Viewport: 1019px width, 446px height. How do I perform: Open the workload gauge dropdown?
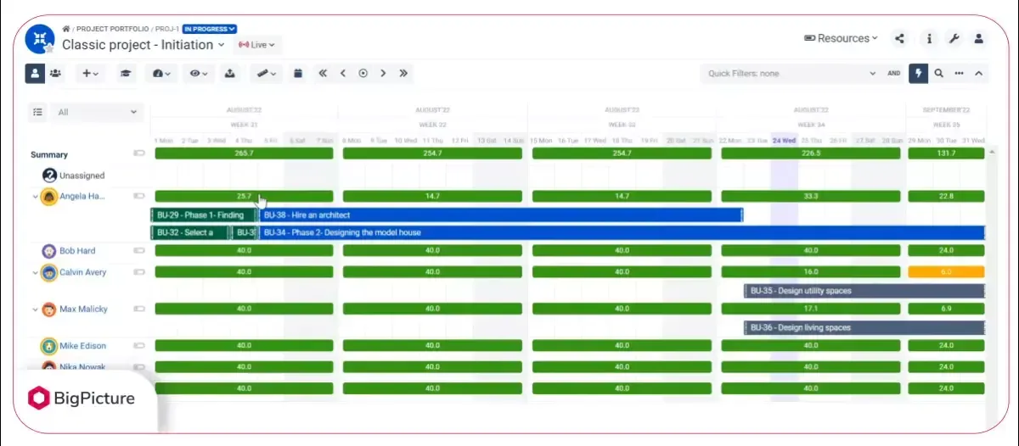(161, 73)
